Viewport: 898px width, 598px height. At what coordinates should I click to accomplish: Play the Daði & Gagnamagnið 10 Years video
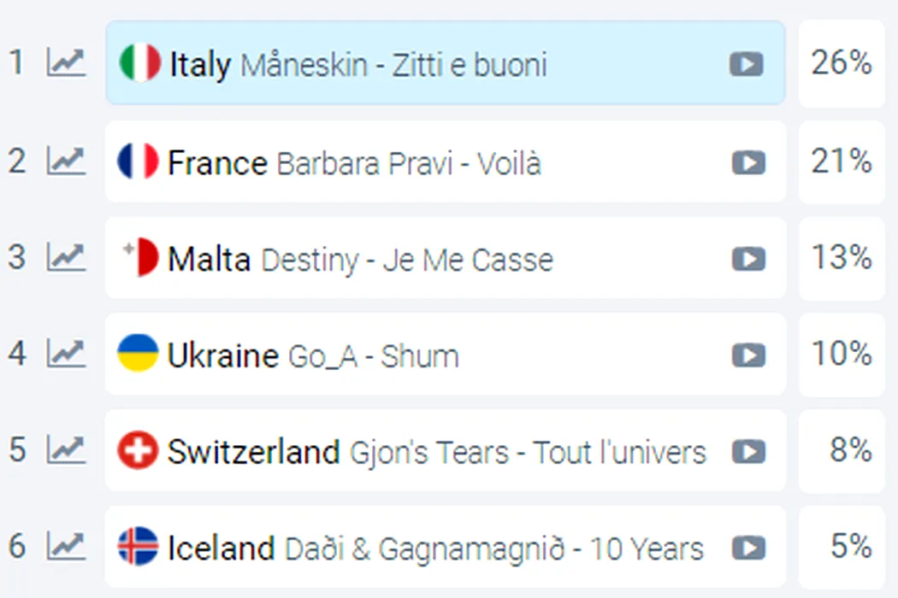pyautogui.click(x=748, y=548)
